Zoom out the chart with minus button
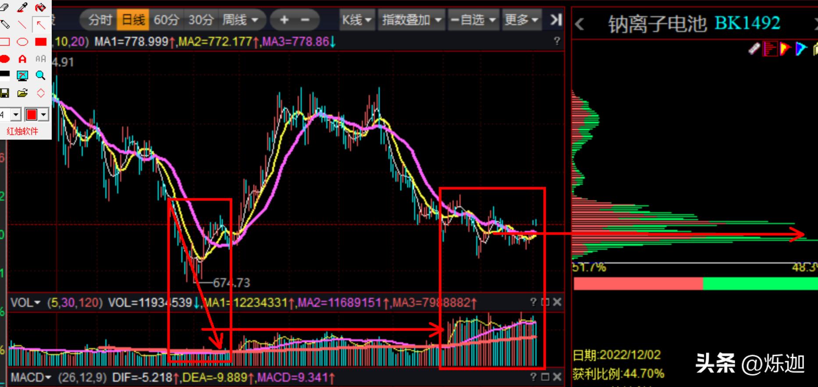 pos(306,20)
